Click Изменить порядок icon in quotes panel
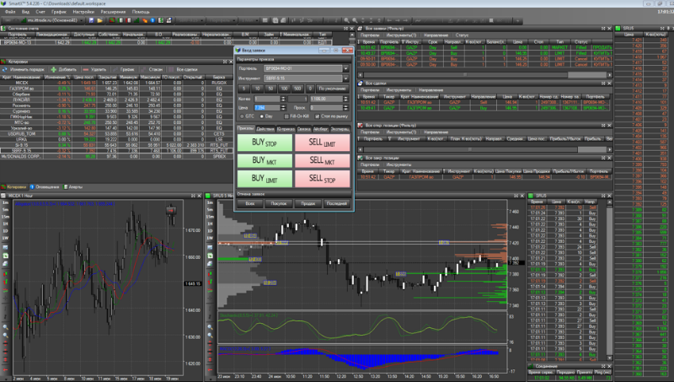The image size is (674, 382). [x=5, y=69]
